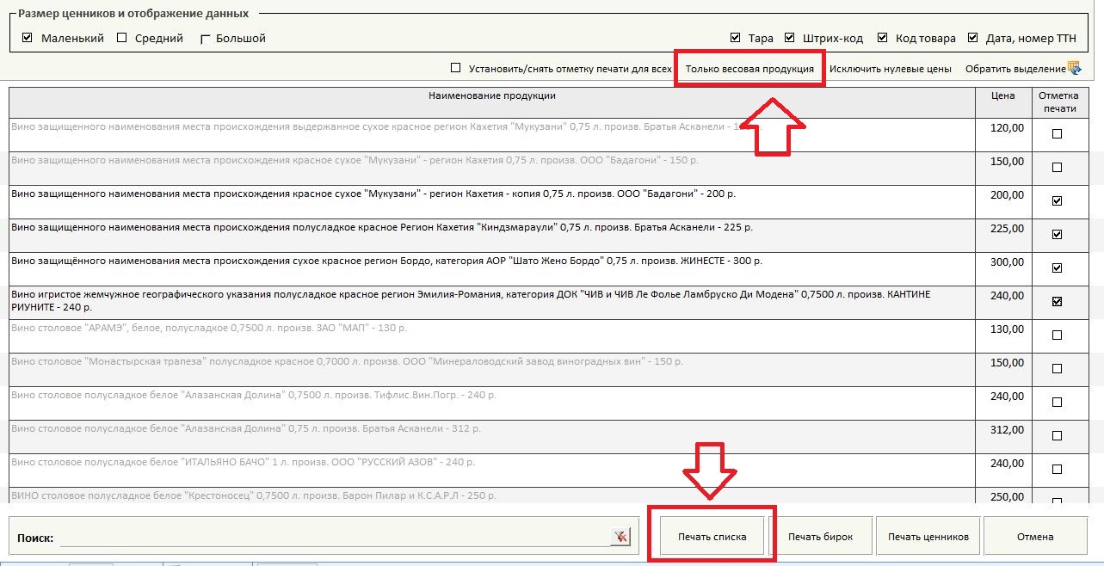Mark the 120,00 wine row for printing
This screenshot has width=1104, height=566.
click(1058, 134)
